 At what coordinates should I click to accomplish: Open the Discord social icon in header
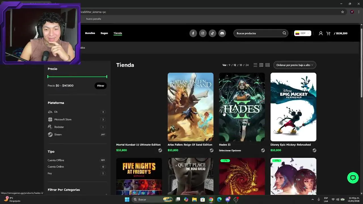(x=222, y=33)
